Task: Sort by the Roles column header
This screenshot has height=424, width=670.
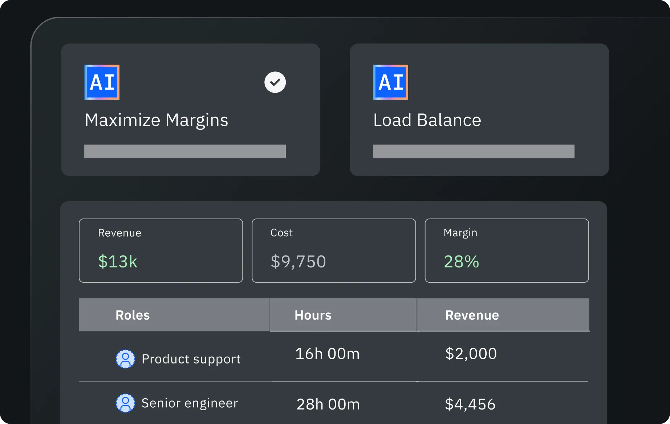Action: pyautogui.click(x=174, y=315)
